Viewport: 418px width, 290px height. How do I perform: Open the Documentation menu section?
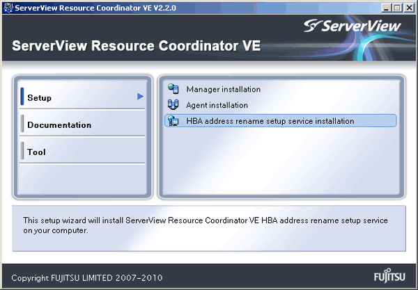[82, 124]
